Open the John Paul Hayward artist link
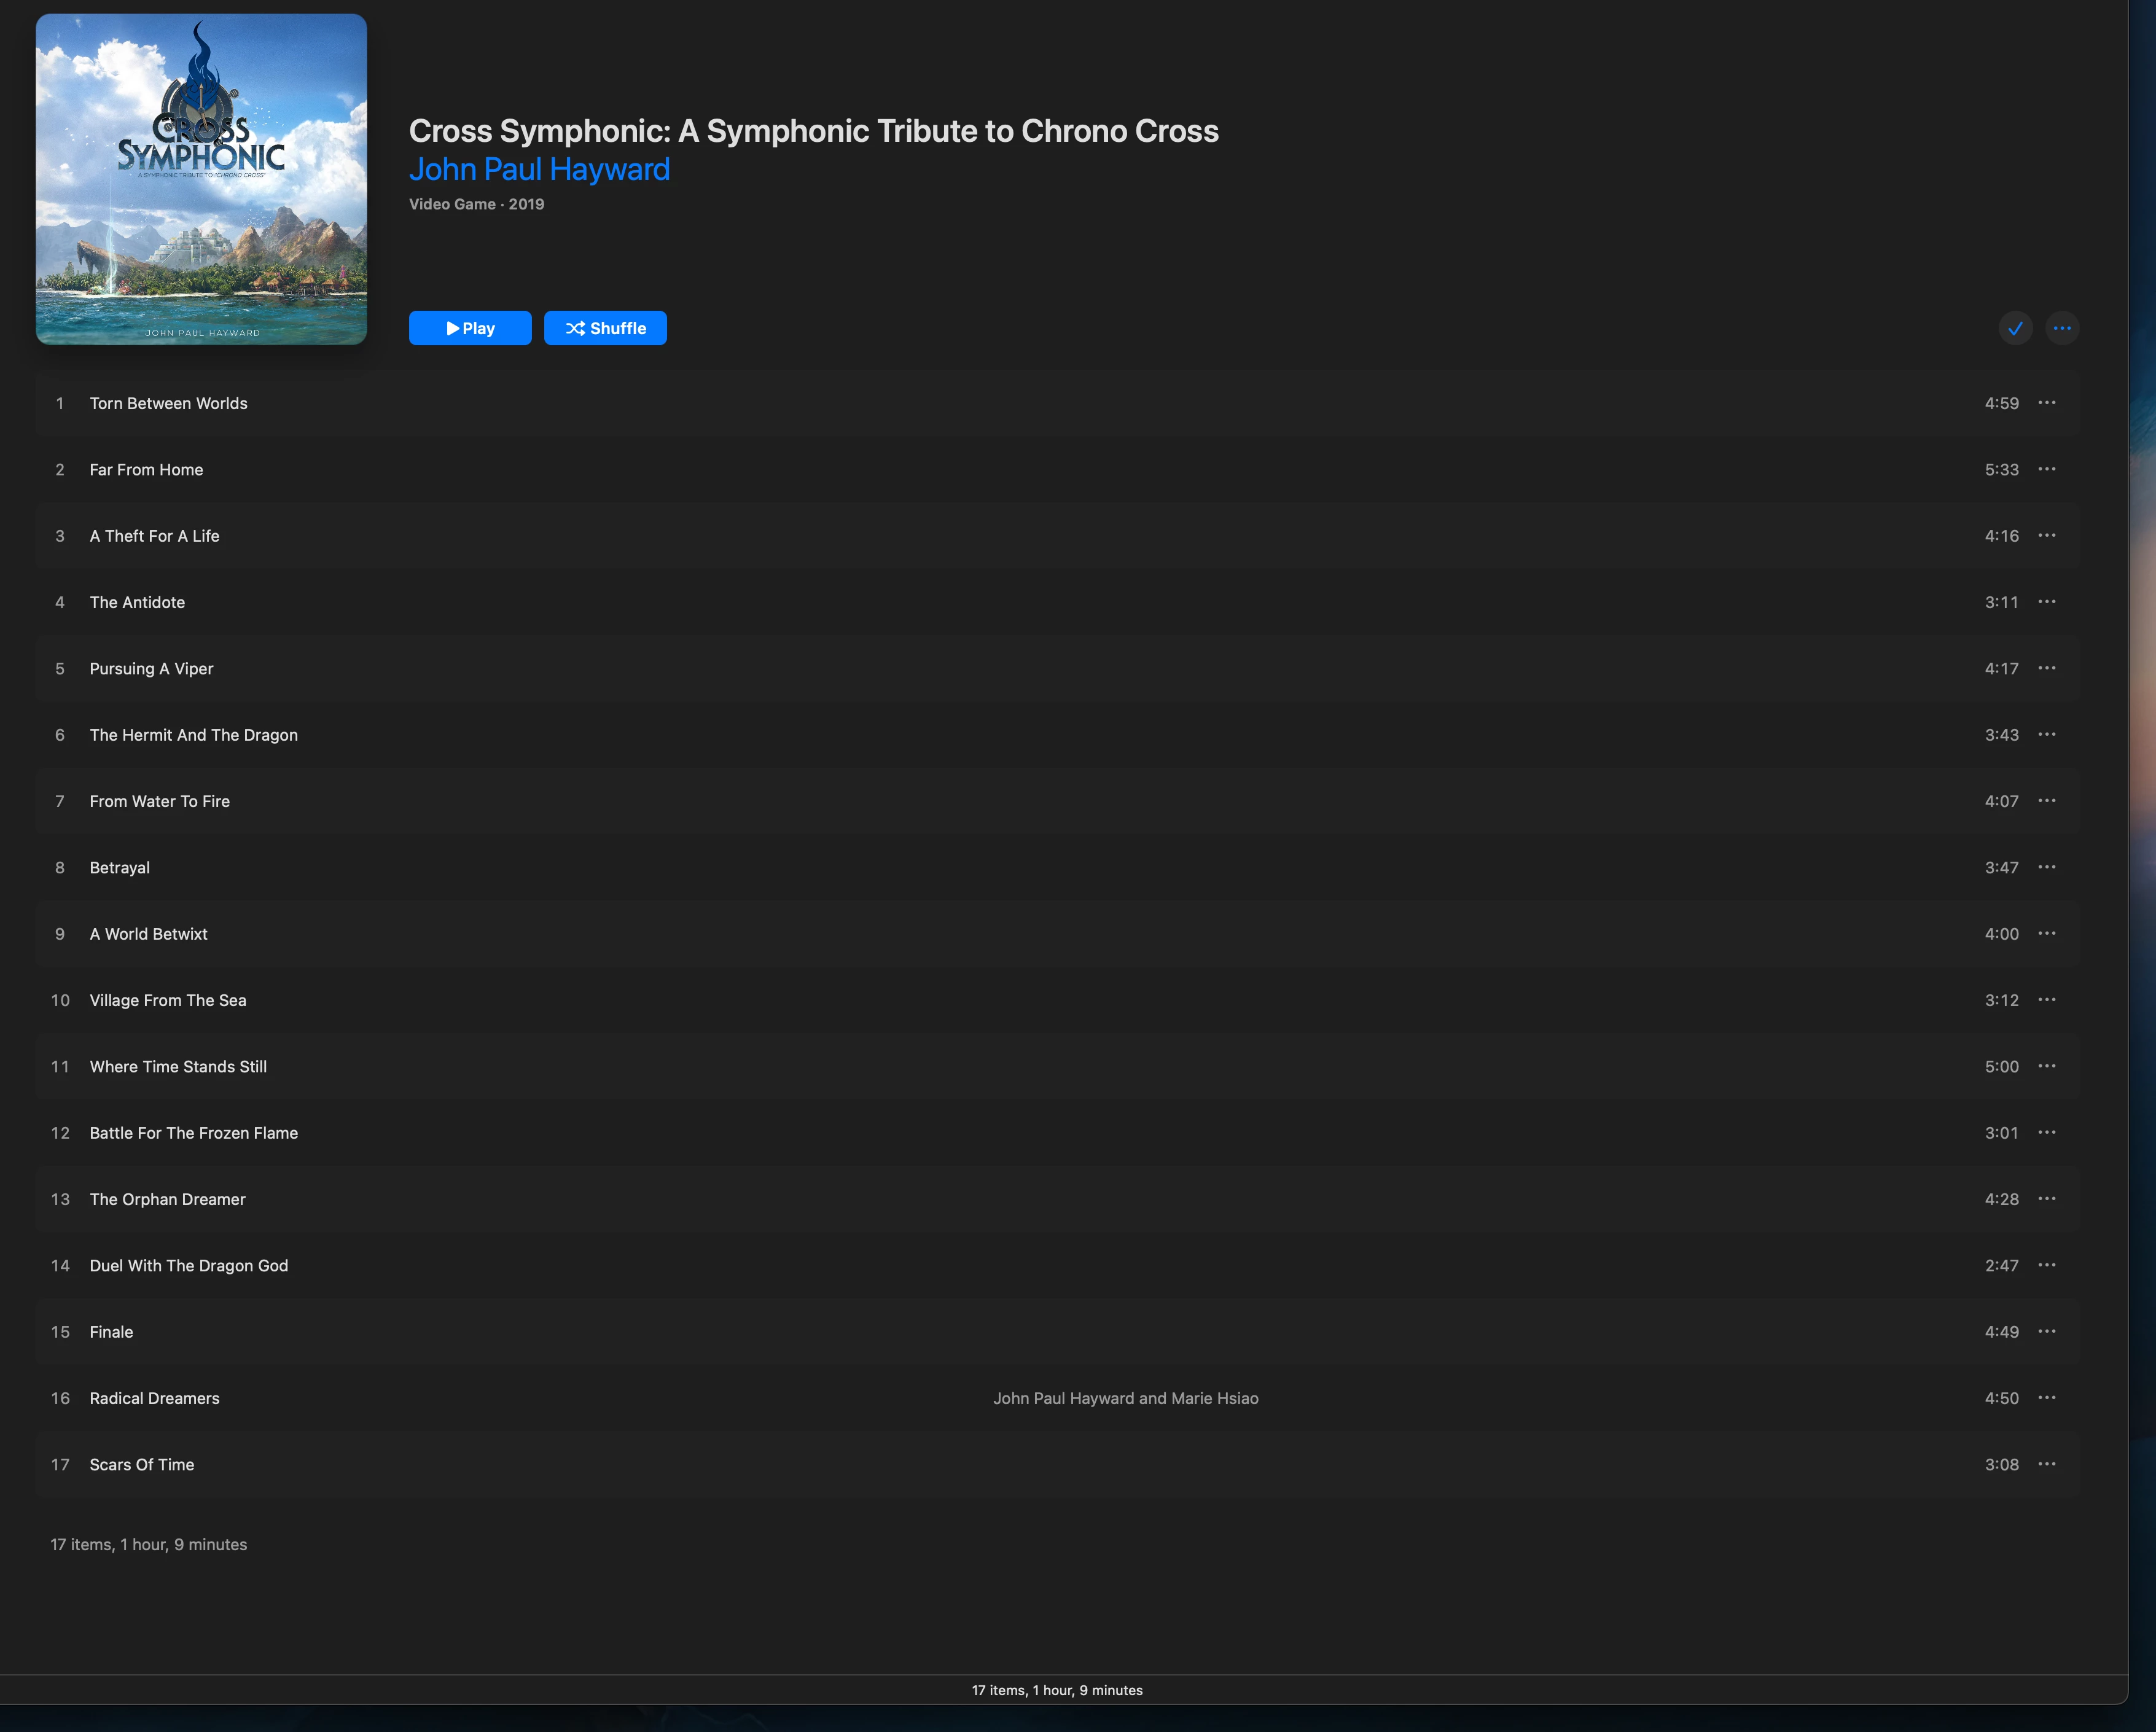This screenshot has width=2156, height=1732. tap(539, 169)
